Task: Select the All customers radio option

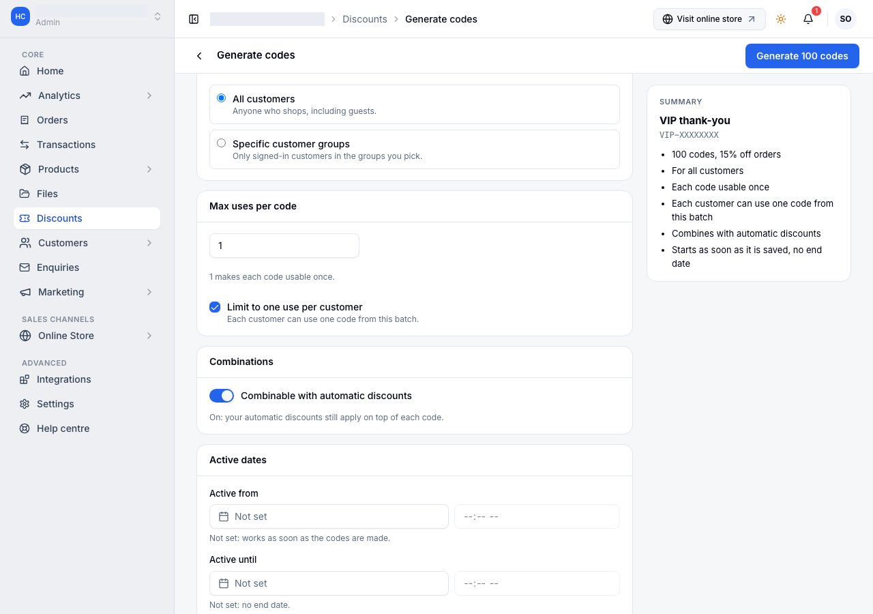Action: coord(221,98)
